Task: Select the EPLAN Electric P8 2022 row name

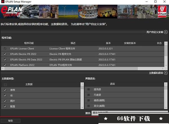Action: pos(23,54)
